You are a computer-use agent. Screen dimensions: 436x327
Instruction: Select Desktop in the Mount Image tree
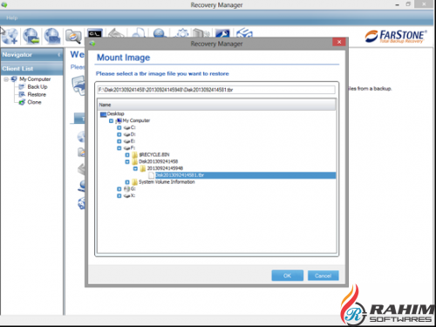[x=115, y=113]
